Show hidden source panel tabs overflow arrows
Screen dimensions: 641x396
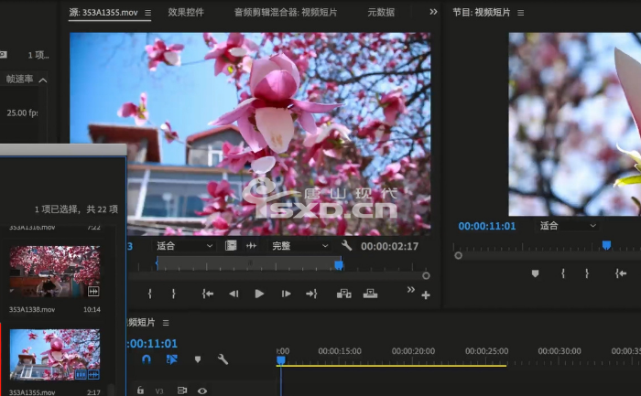(433, 12)
